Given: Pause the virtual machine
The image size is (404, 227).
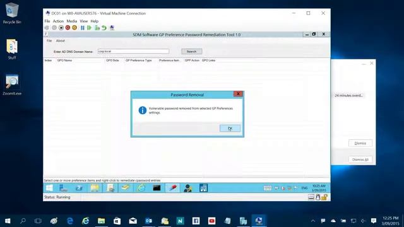Looking at the screenshot, I should [83, 28].
